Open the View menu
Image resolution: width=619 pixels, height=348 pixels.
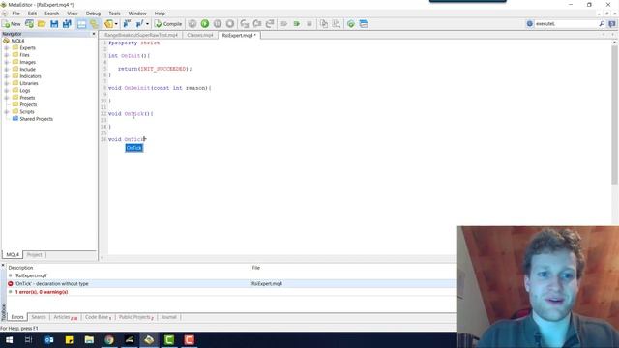click(x=73, y=14)
